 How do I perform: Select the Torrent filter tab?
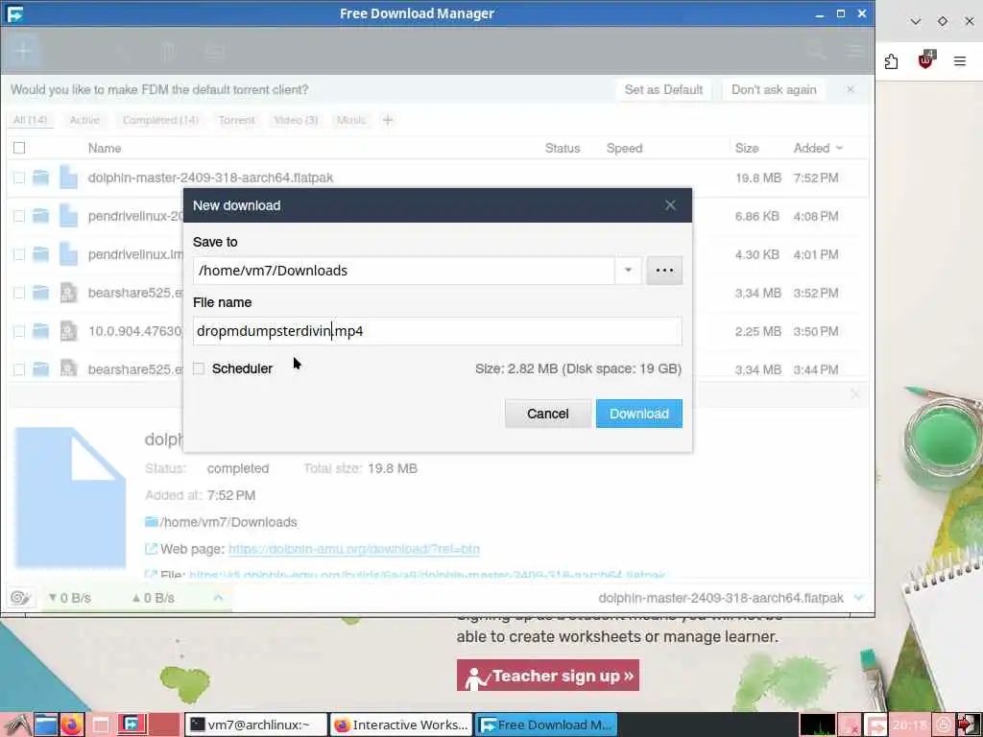click(x=236, y=120)
